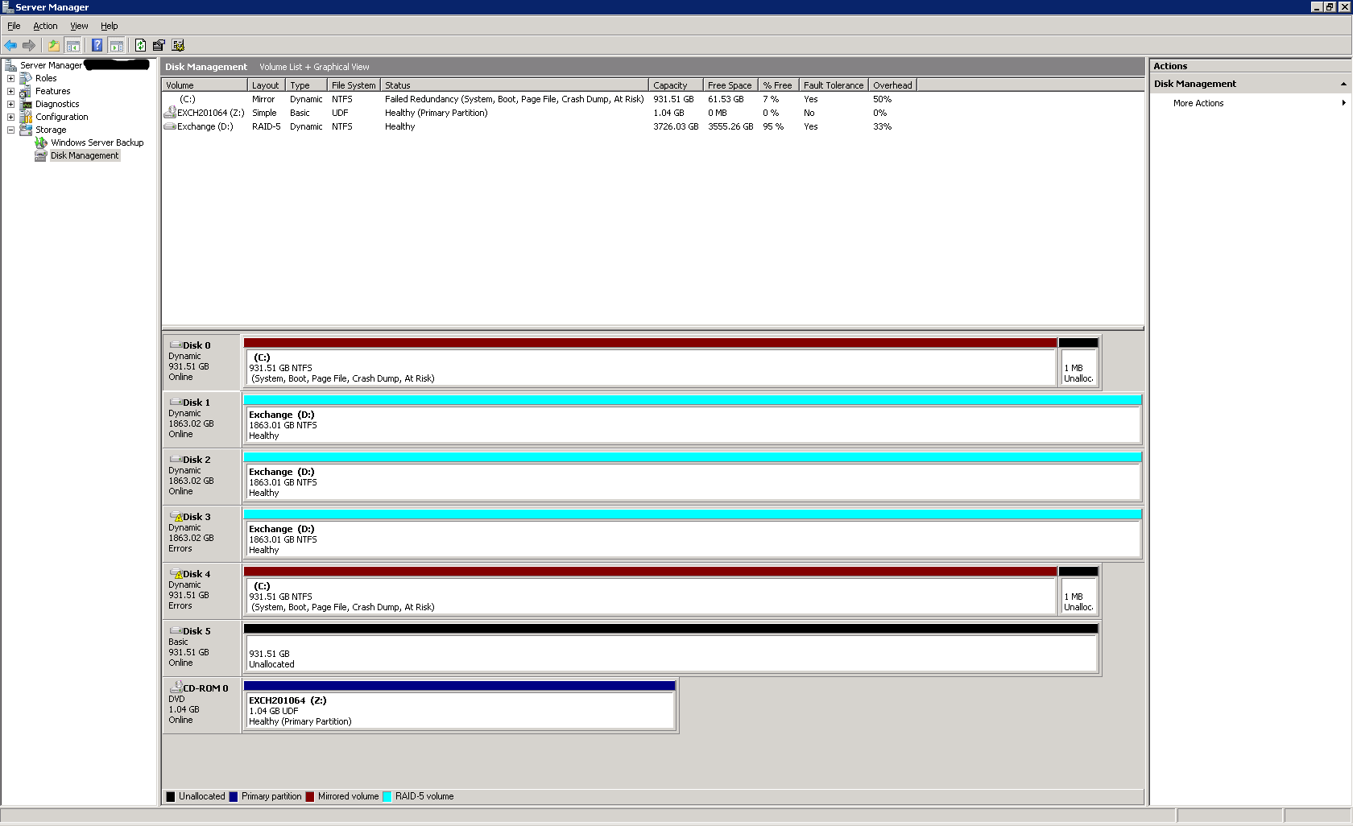Select Disk 3 header showing Errors warning
This screenshot has height=826, width=1353.
[201, 533]
